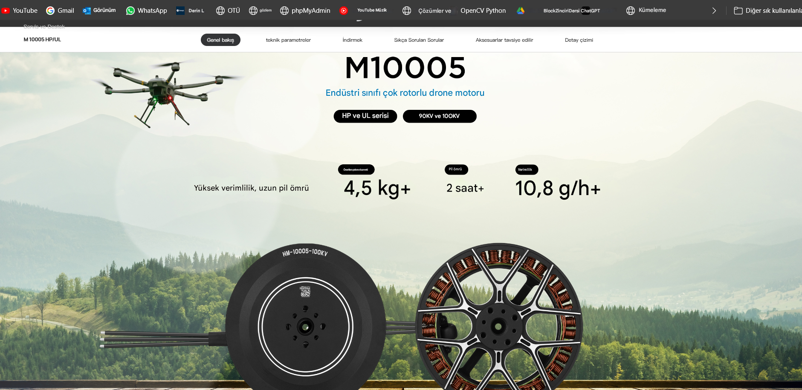This screenshot has width=802, height=390.
Task: Open the Detay çizimi tab
Action: (x=579, y=40)
